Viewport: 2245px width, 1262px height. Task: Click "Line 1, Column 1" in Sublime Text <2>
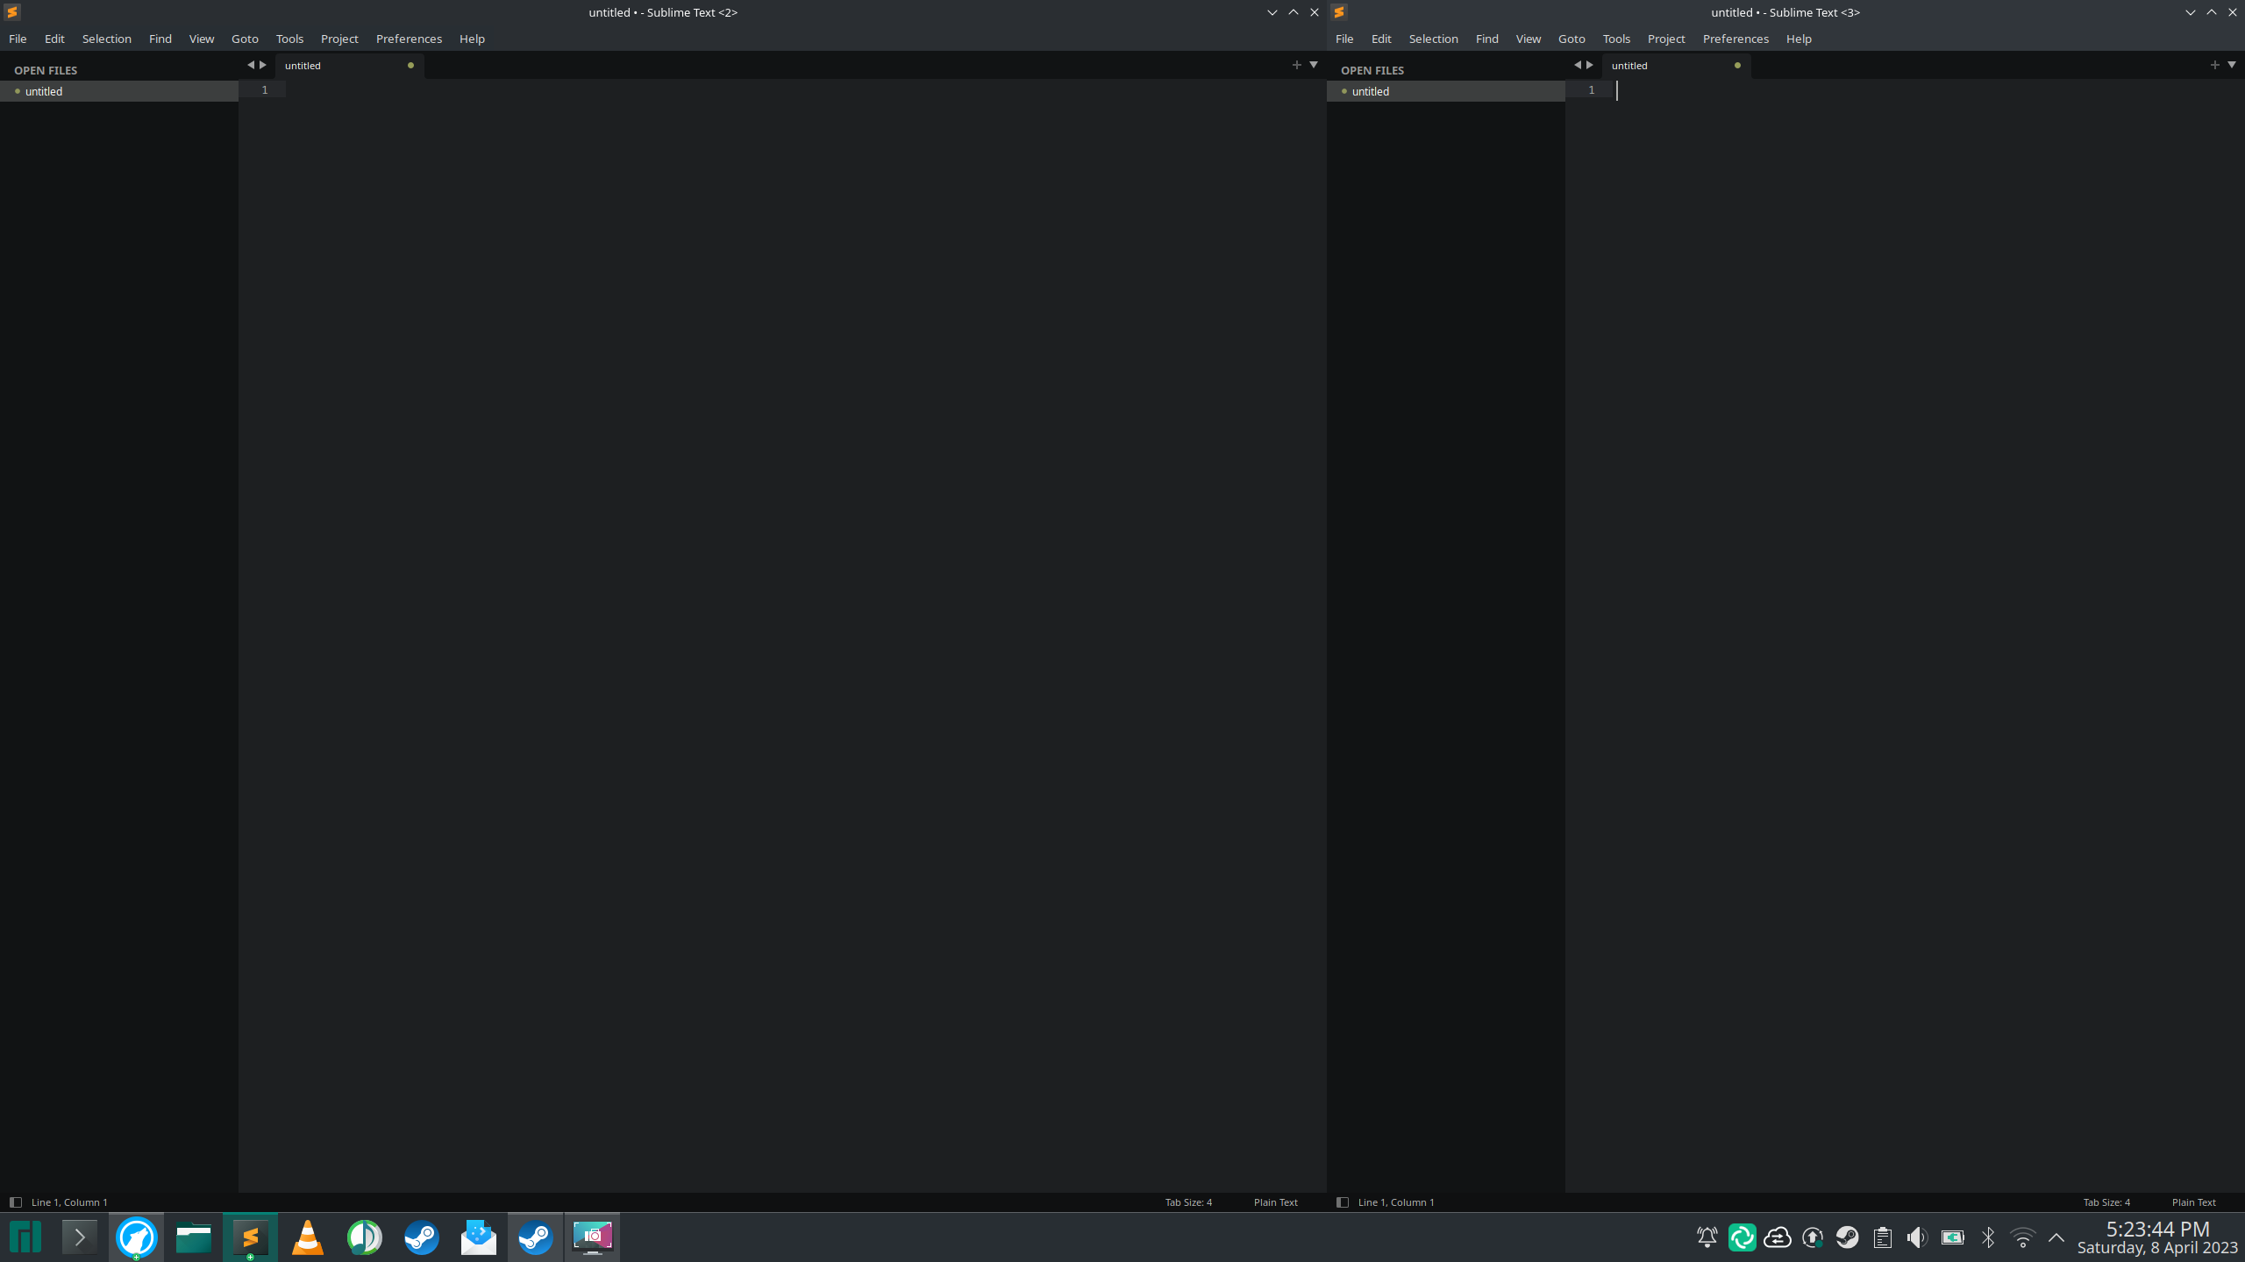69,1202
